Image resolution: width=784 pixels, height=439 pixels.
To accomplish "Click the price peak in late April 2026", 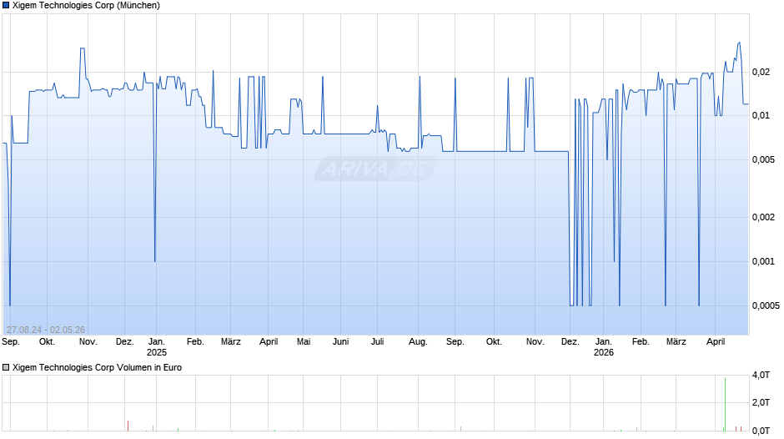I will tap(739, 43).
